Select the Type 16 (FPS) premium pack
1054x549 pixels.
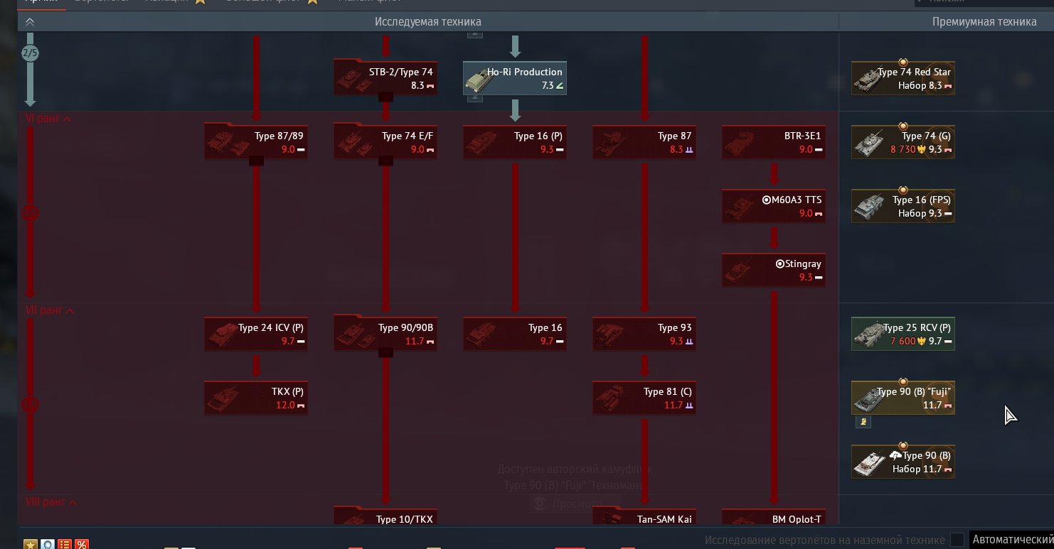click(x=903, y=206)
